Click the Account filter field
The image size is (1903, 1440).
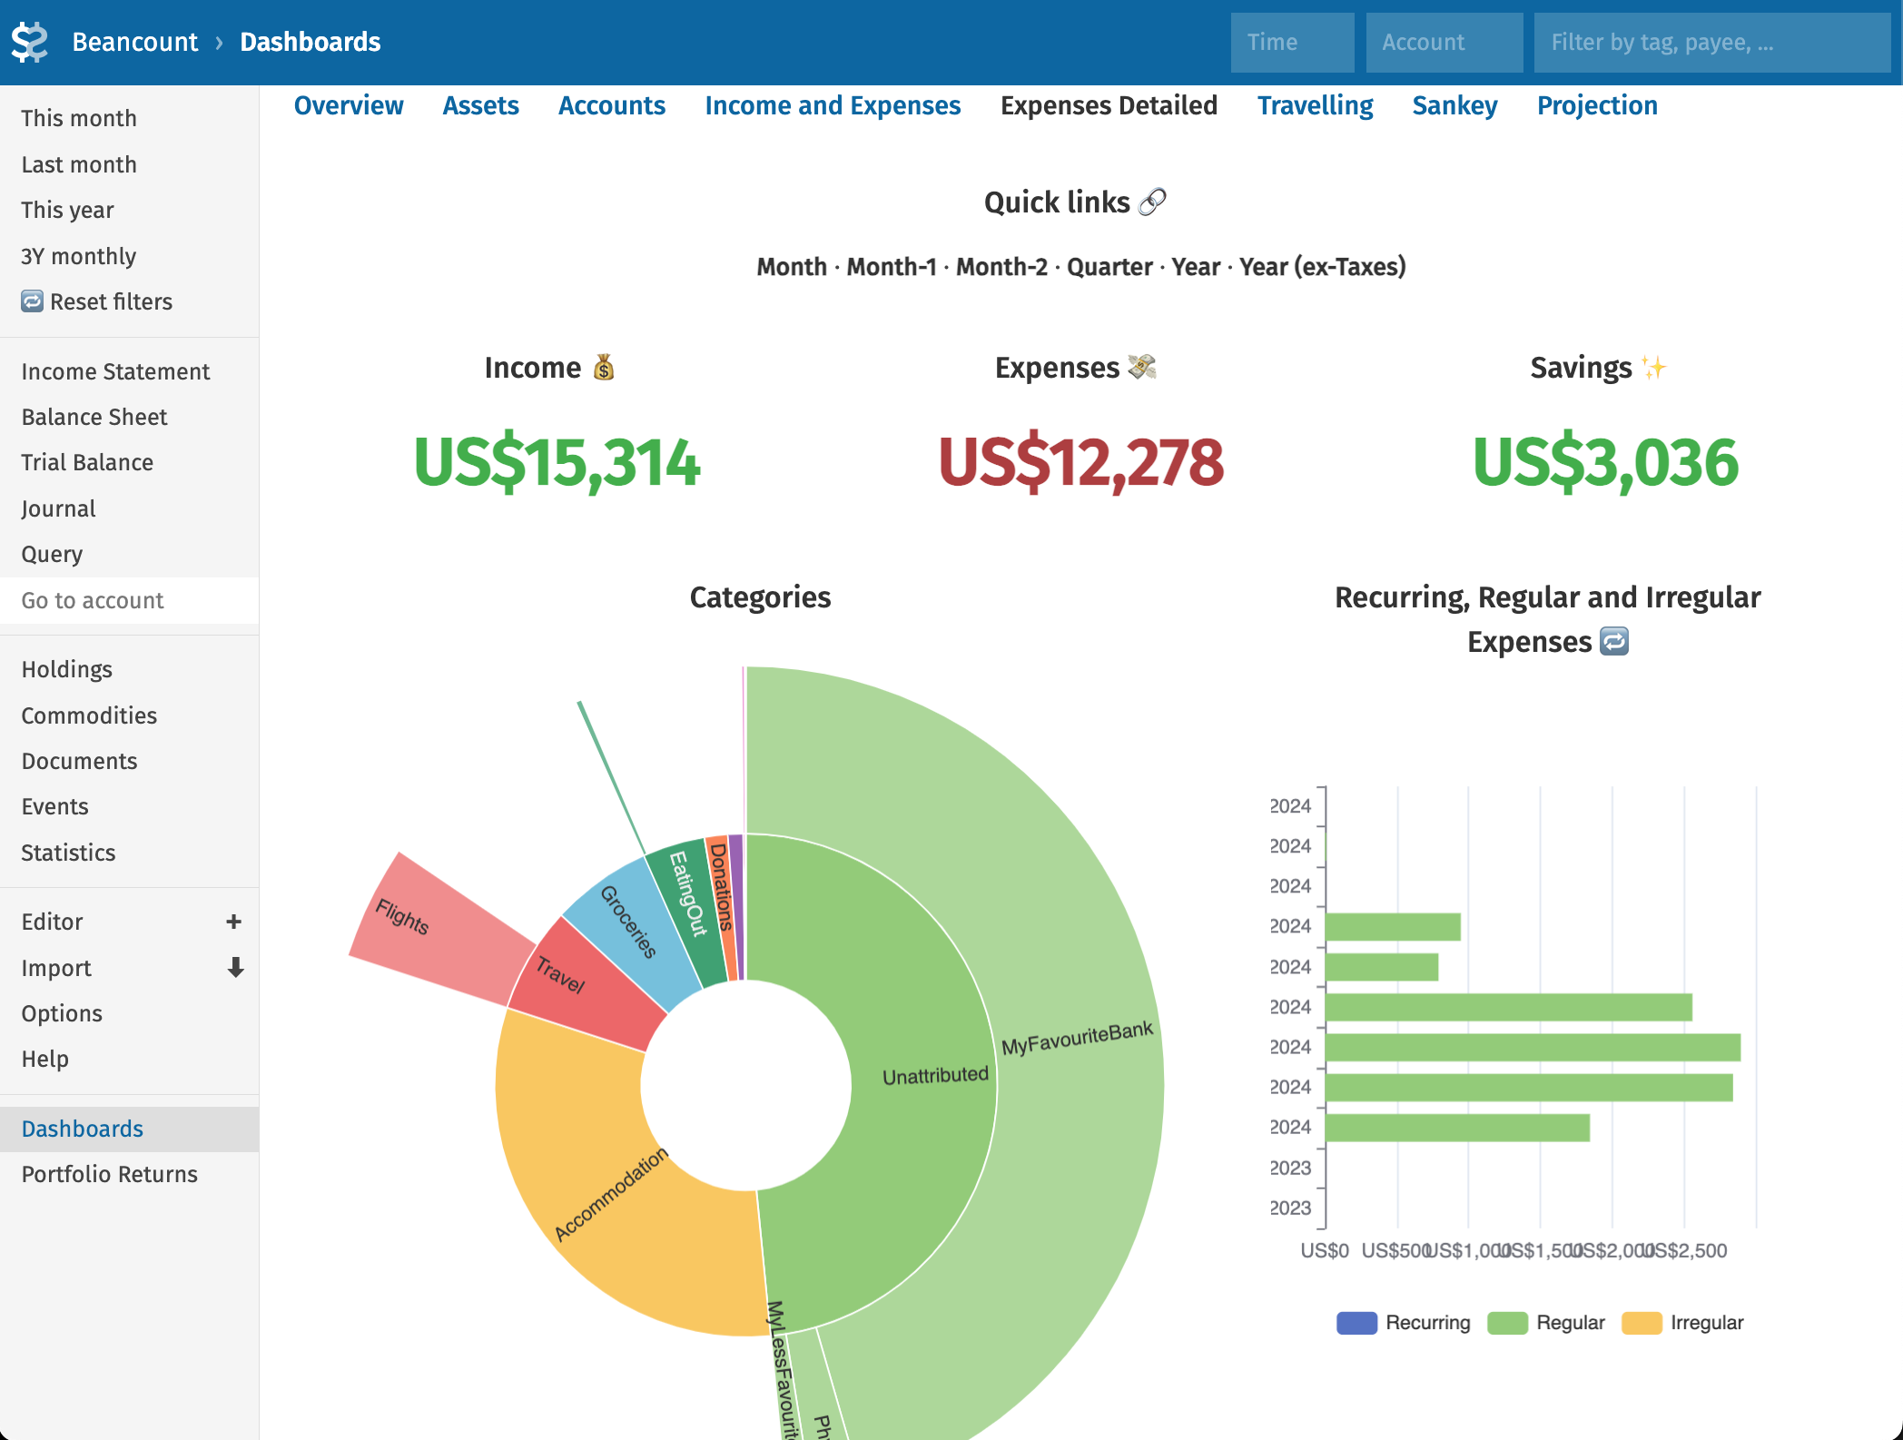coord(1444,43)
